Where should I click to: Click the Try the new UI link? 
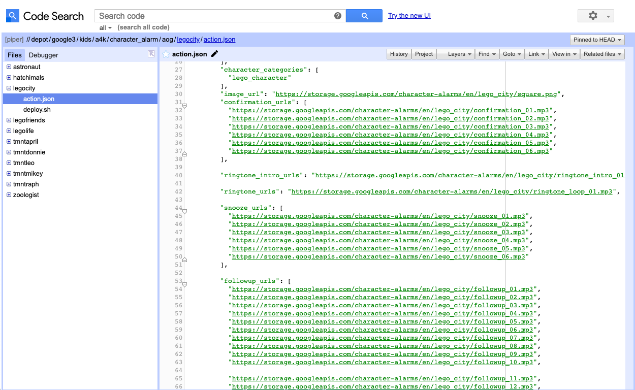click(x=409, y=16)
